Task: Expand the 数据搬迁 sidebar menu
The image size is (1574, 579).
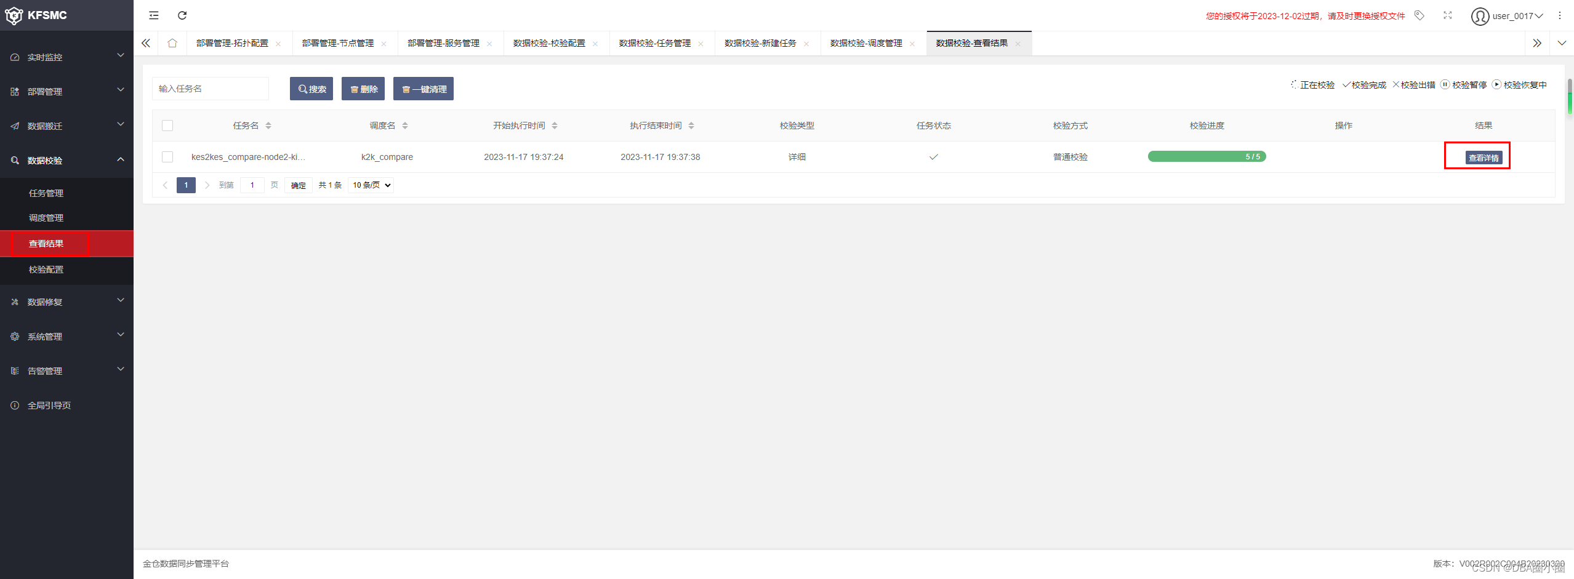Action: pos(66,126)
